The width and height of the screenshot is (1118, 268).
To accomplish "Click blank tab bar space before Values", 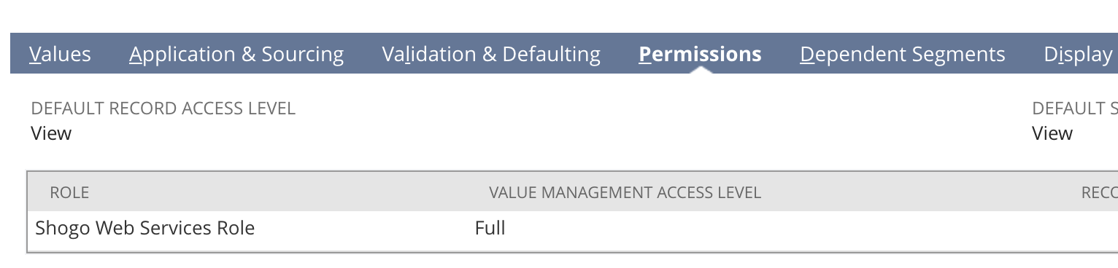I will coord(19,53).
